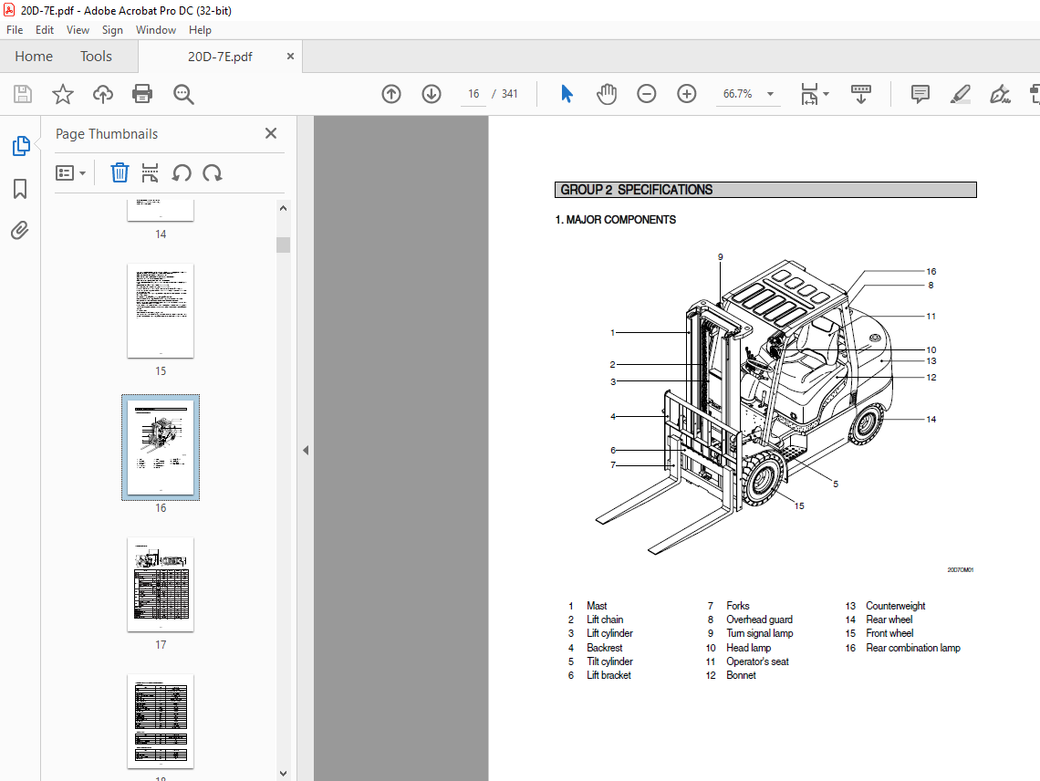
Task: Switch to the Tools tab
Action: coord(96,57)
